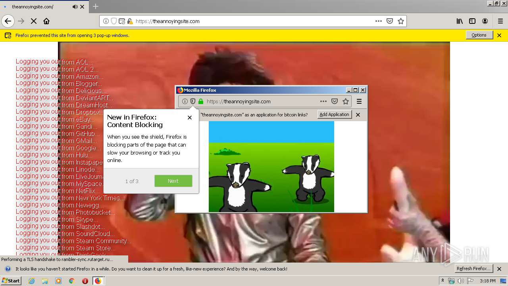The height and width of the screenshot is (286, 508).
Task: Bookmark page in popup window
Action: coord(346,101)
